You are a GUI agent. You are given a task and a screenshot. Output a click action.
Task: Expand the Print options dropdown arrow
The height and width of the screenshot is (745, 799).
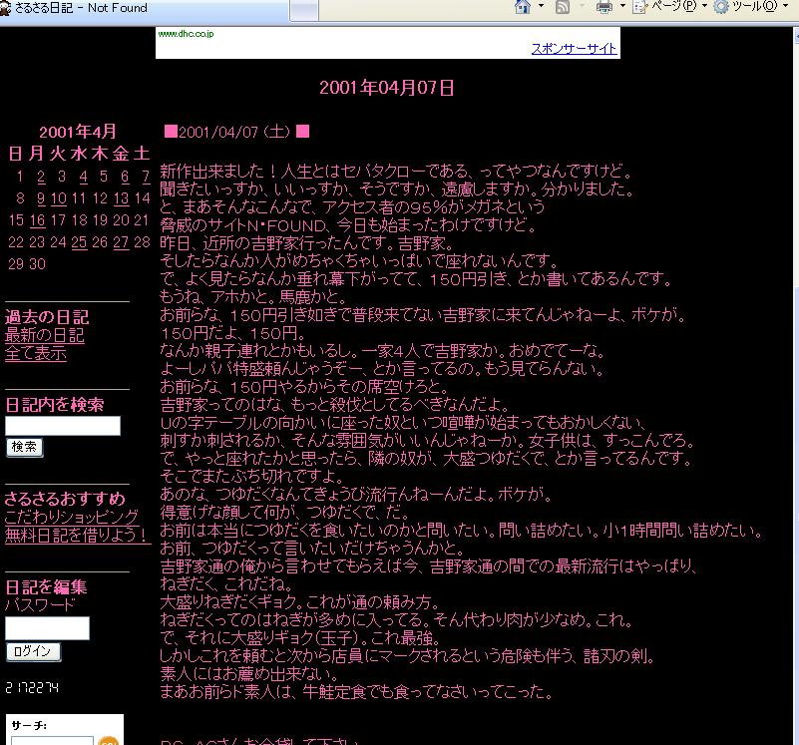622,7
